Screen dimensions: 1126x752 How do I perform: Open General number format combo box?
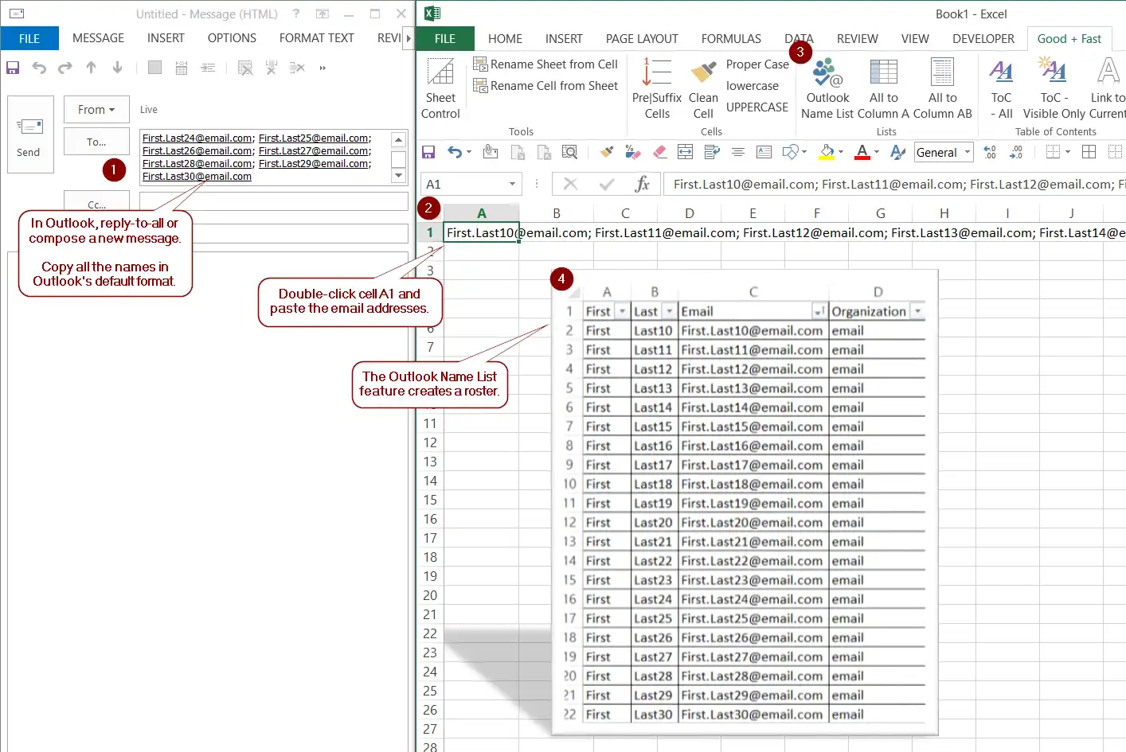point(944,152)
